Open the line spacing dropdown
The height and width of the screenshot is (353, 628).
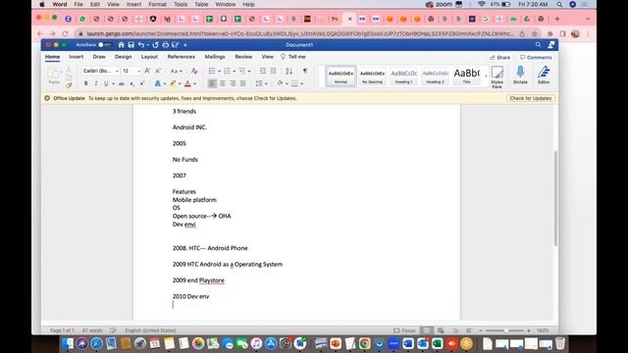[x=261, y=83]
